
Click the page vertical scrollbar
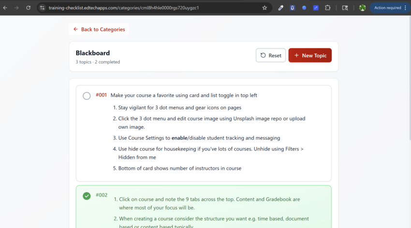410,79
